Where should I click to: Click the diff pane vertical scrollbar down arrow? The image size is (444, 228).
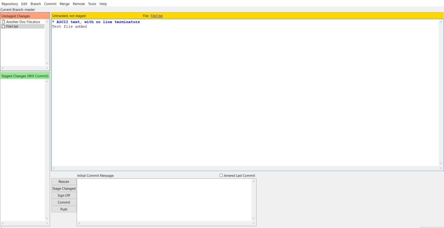click(441, 163)
